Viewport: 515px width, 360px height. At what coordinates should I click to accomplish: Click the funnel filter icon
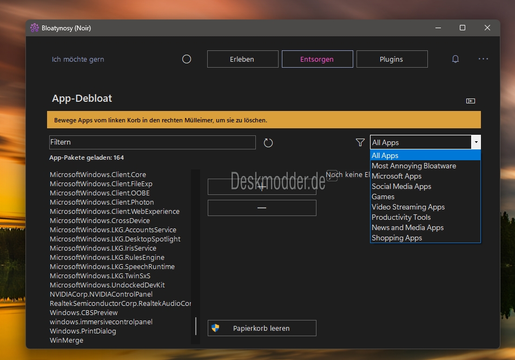point(360,142)
